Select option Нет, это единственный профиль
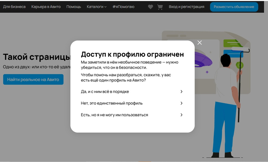Image resolution: width=268 pixels, height=162 pixels. point(132,103)
